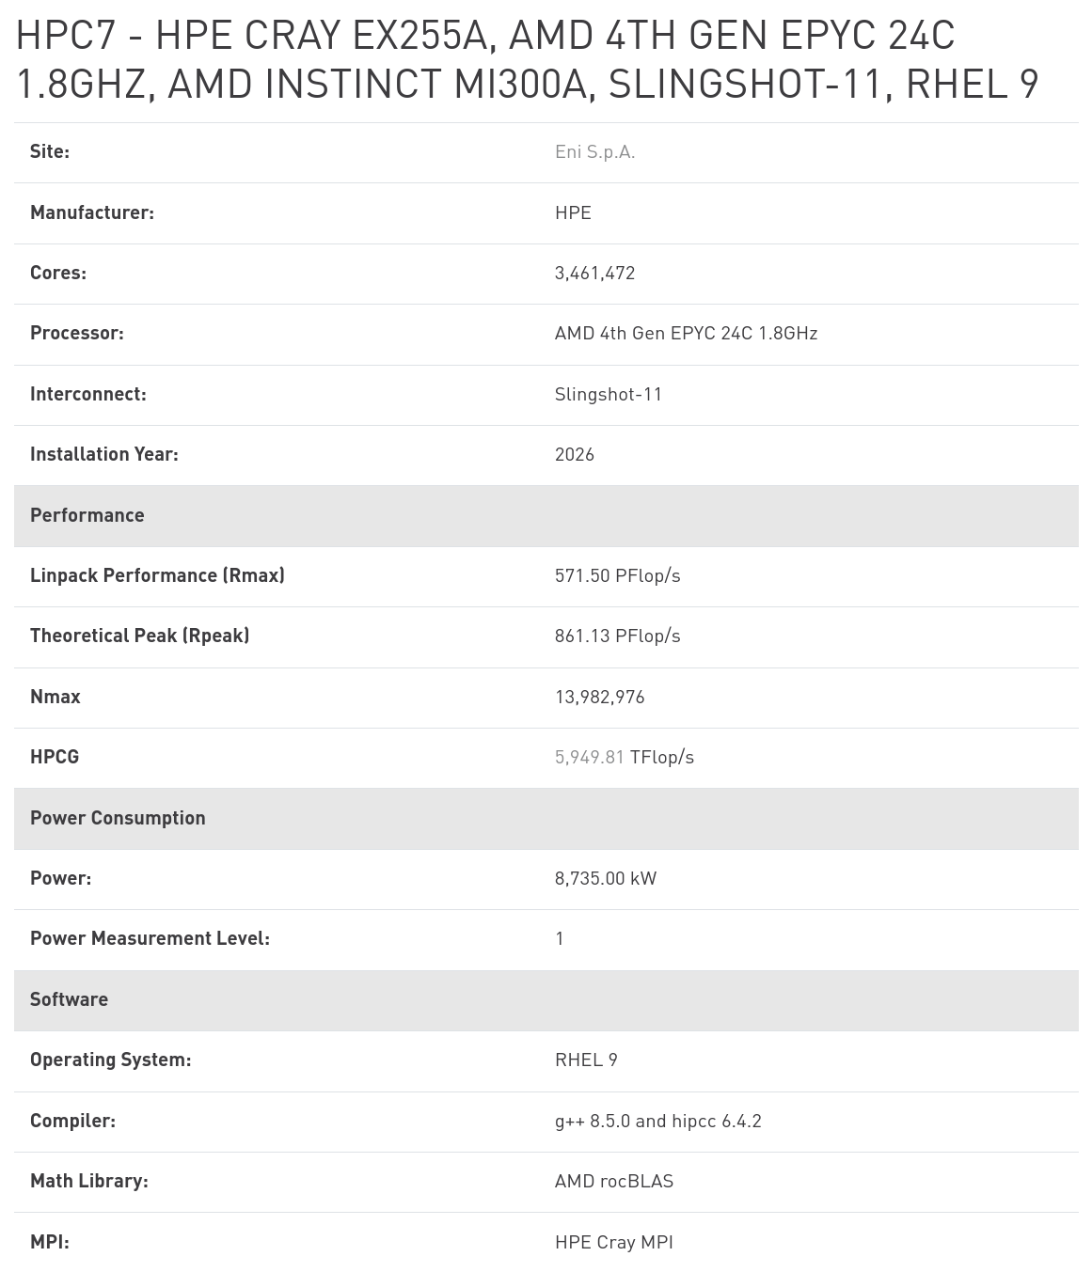Image resolution: width=1092 pixels, height=1272 pixels.
Task: Click the AMD rocBLAS math library value
Action: [614, 1182]
